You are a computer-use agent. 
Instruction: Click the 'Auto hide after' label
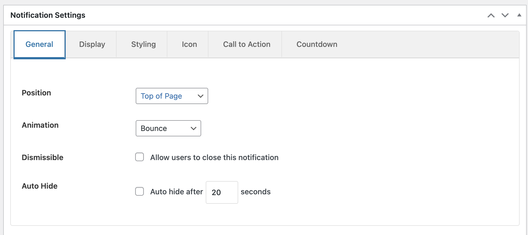coord(177,192)
